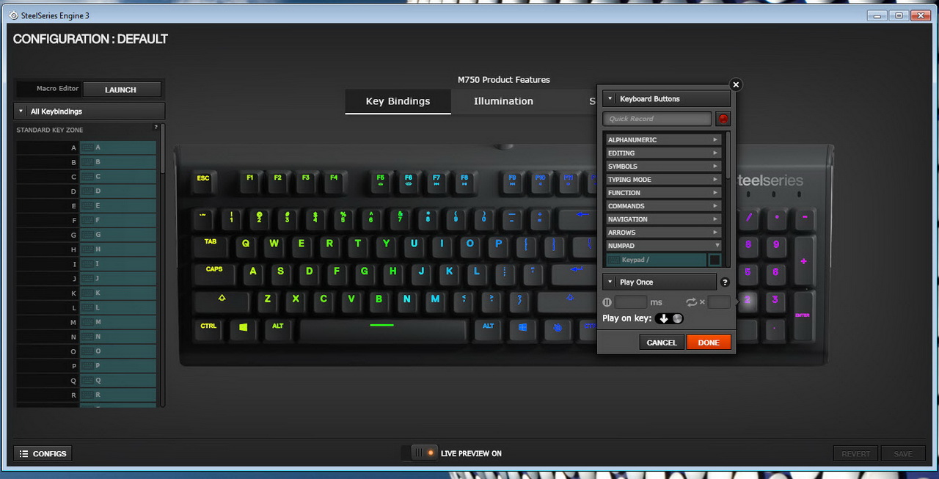Image resolution: width=939 pixels, height=479 pixels.
Task: Select the binding row for key D
Action: point(87,191)
